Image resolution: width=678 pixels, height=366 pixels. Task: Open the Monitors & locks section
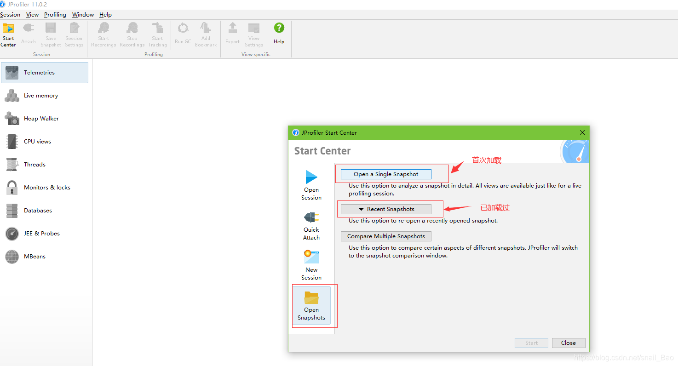(x=45, y=188)
